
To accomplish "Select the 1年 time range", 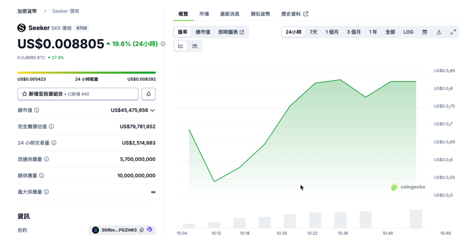I will coord(373,32).
